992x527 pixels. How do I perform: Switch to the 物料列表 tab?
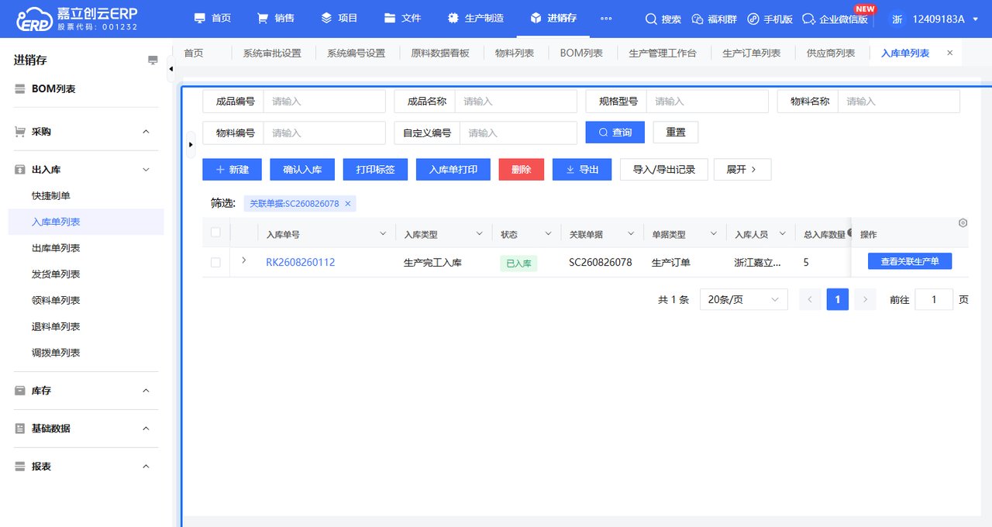pyautogui.click(x=515, y=53)
